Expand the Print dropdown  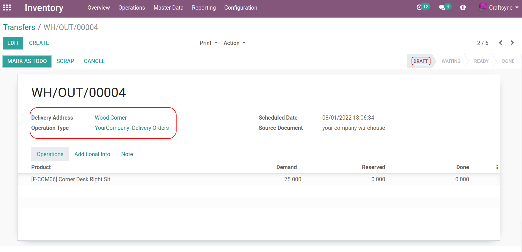click(x=208, y=43)
